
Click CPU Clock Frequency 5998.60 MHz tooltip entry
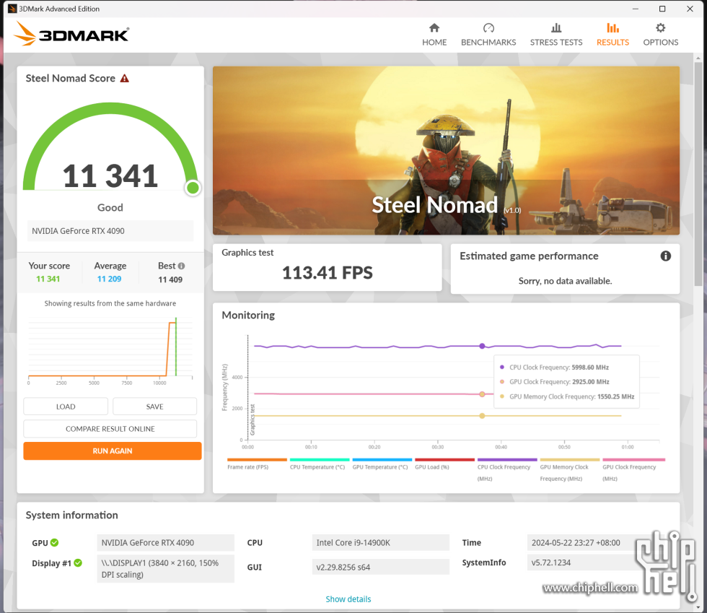554,368
